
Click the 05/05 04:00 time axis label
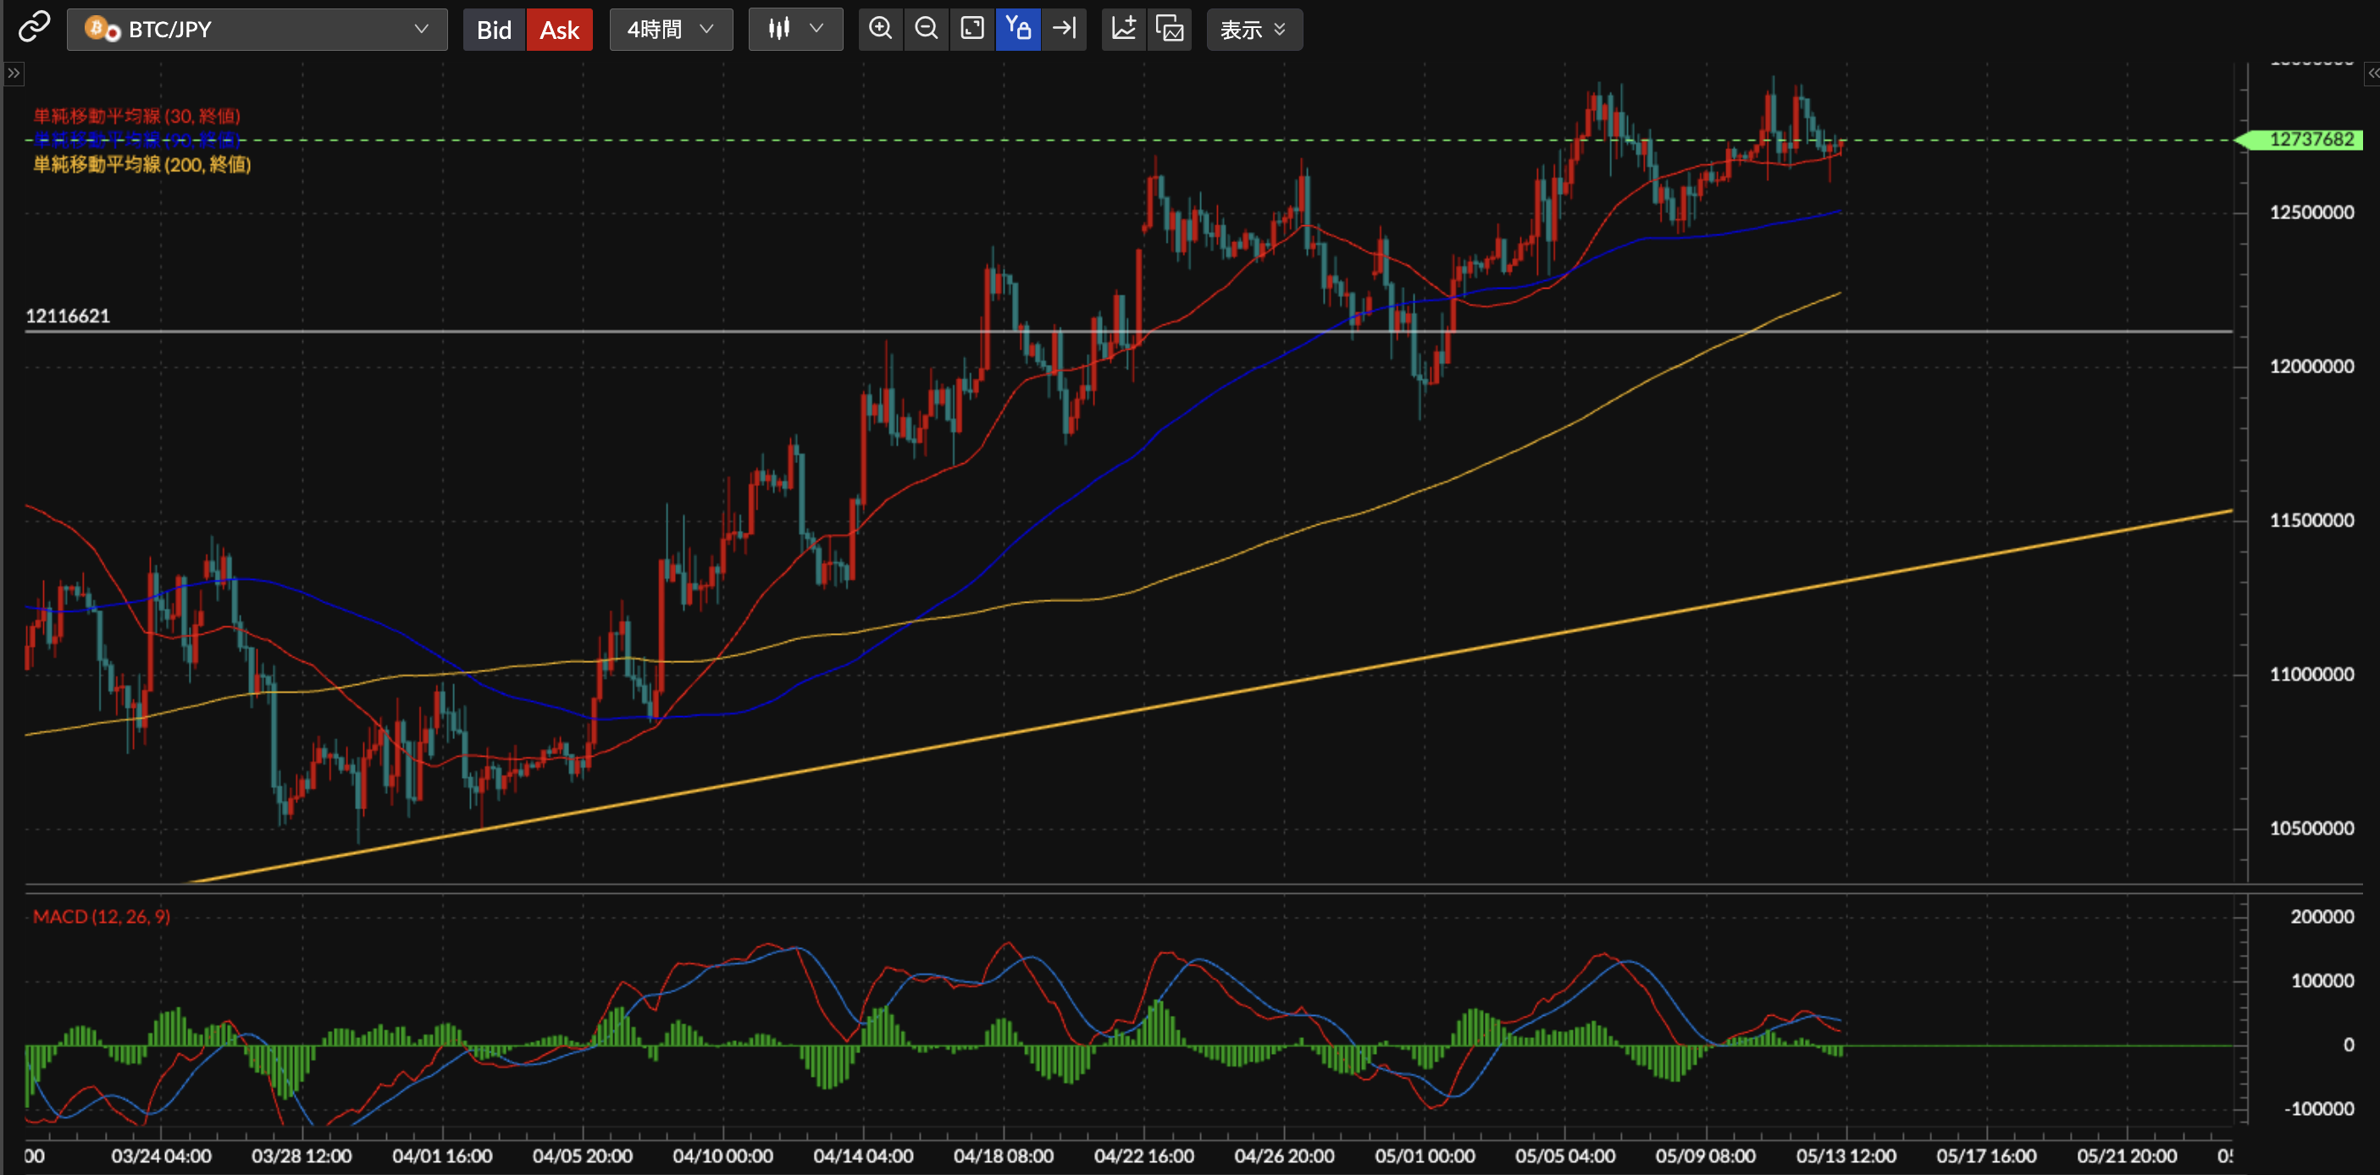click(x=1566, y=1156)
